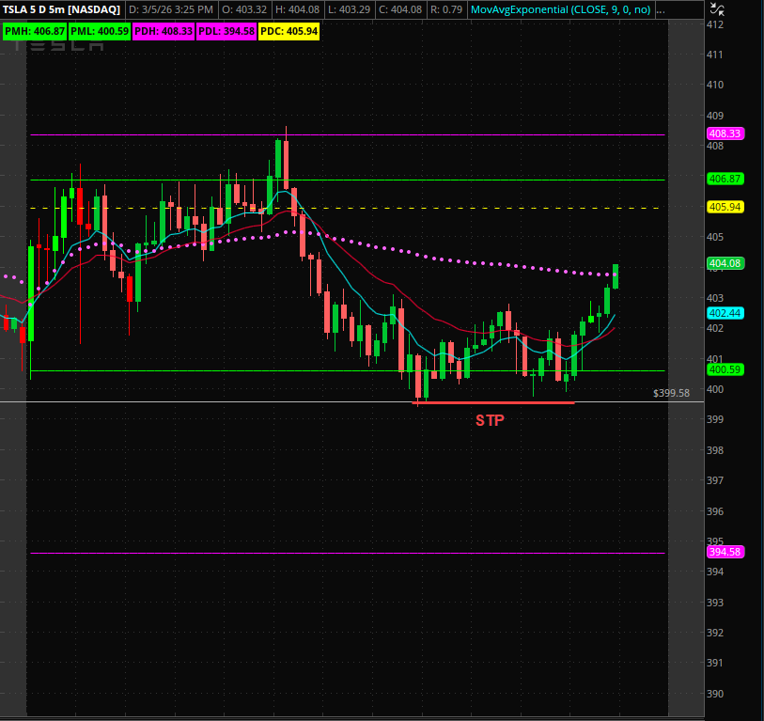Click the 408.33 magenta price axis bubble

click(x=725, y=133)
